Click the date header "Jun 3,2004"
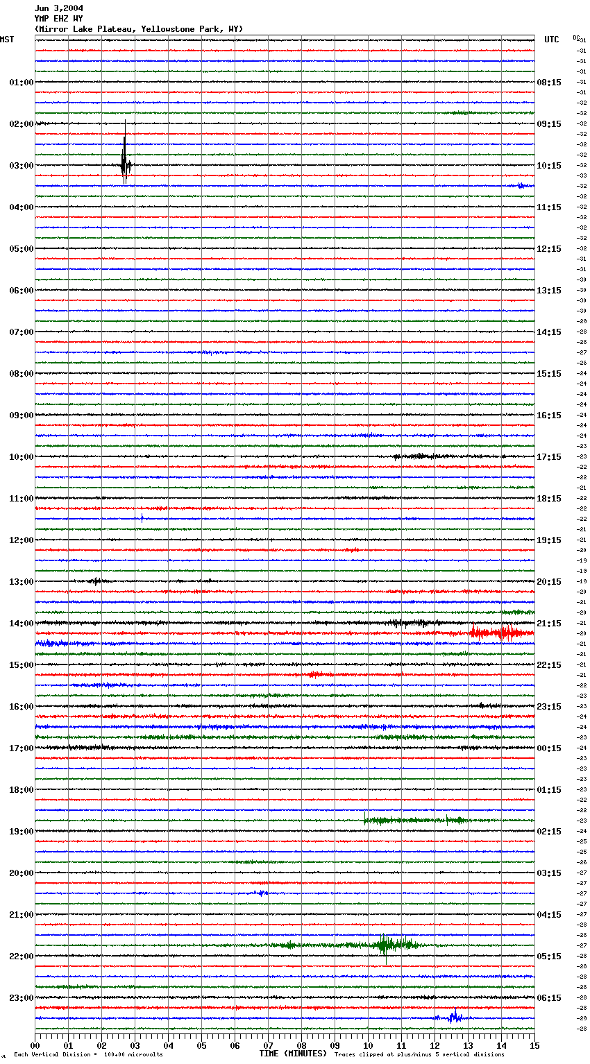This screenshot has width=590, height=1064. pyautogui.click(x=59, y=8)
